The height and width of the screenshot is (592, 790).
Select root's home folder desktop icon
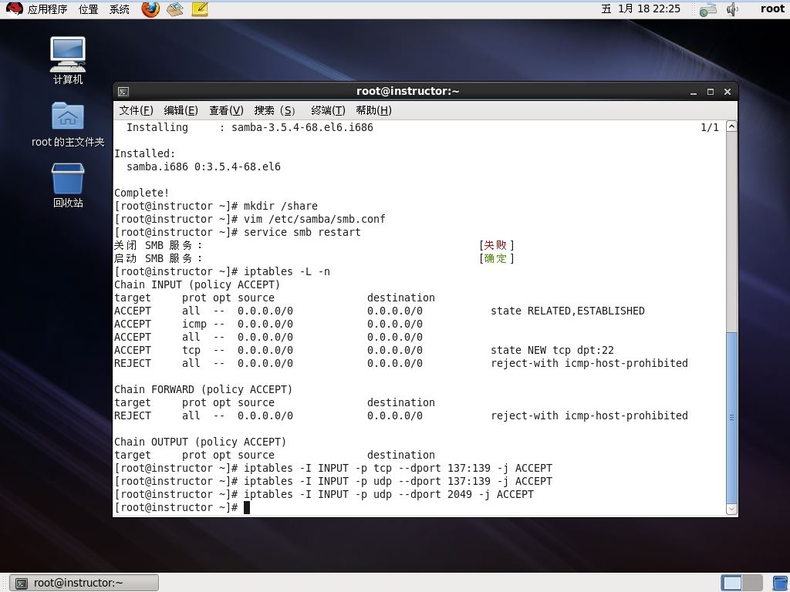tap(68, 124)
